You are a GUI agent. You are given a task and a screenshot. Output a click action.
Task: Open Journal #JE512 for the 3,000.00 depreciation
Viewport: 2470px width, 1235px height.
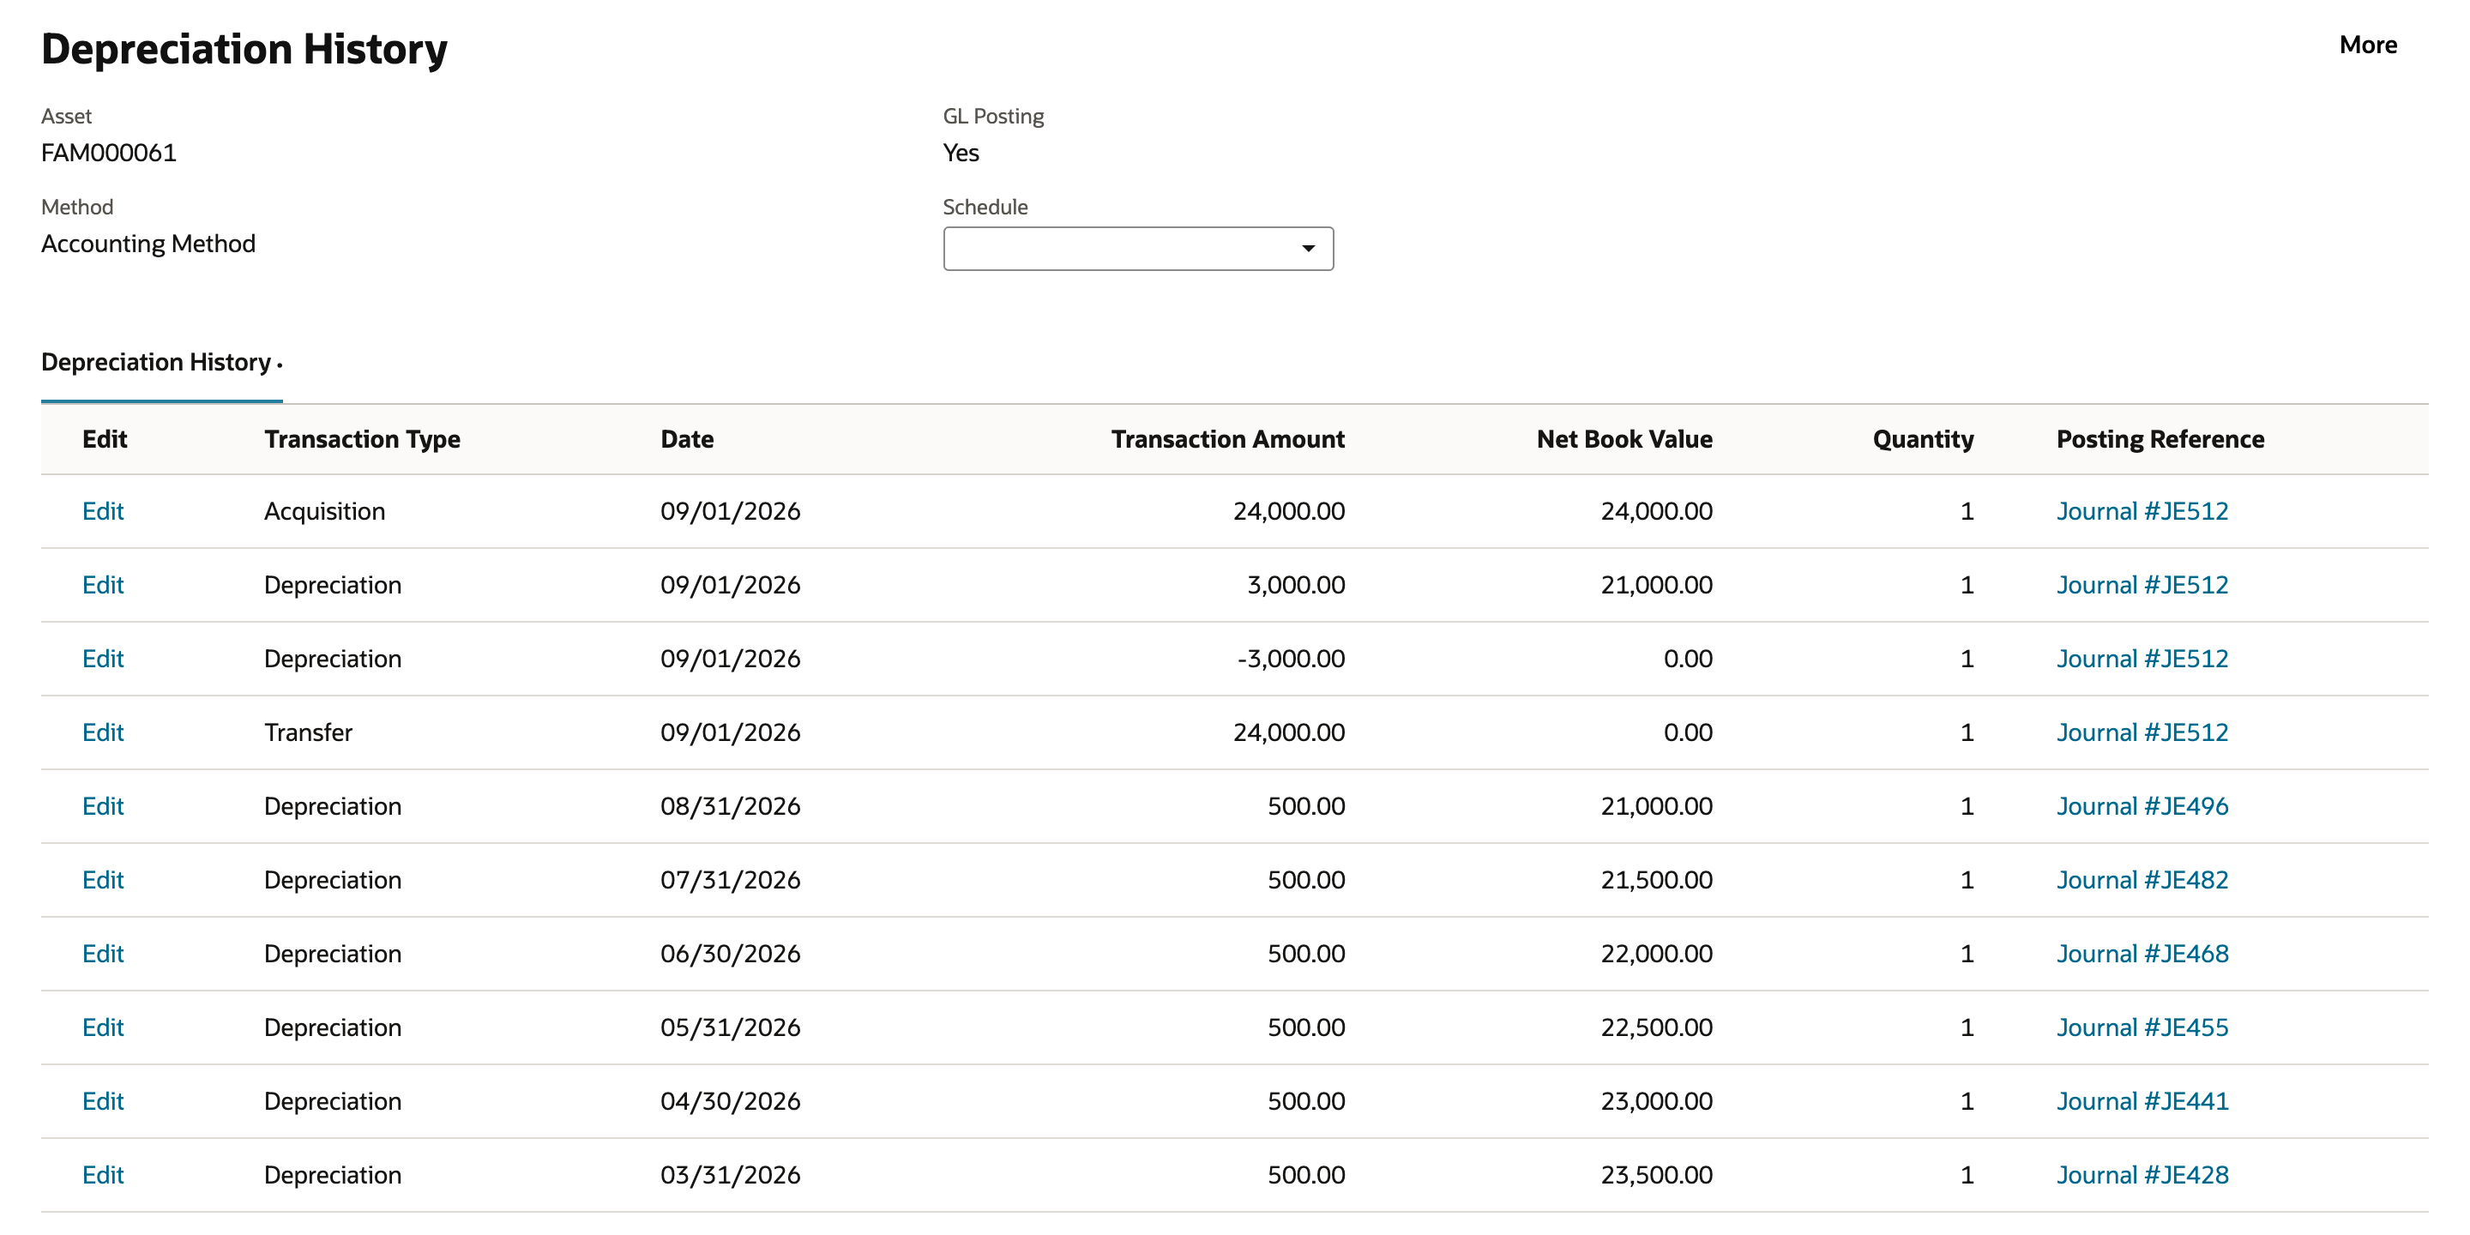pyautogui.click(x=2142, y=585)
